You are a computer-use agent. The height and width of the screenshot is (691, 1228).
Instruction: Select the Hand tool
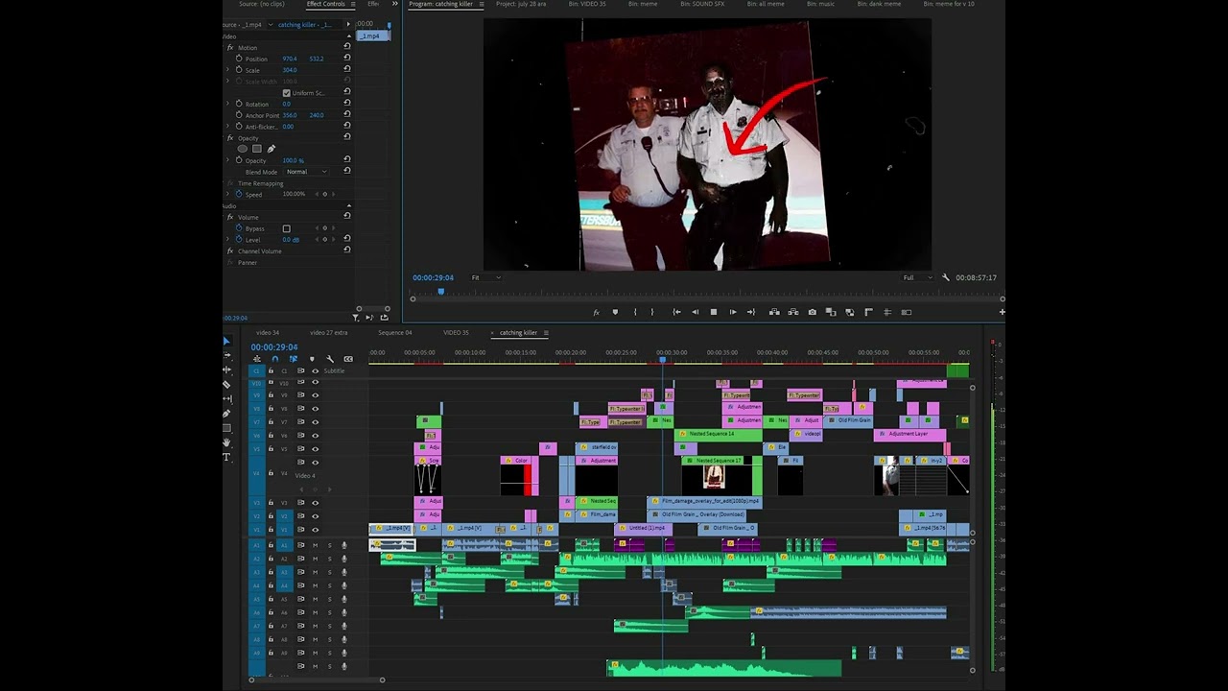click(x=226, y=442)
